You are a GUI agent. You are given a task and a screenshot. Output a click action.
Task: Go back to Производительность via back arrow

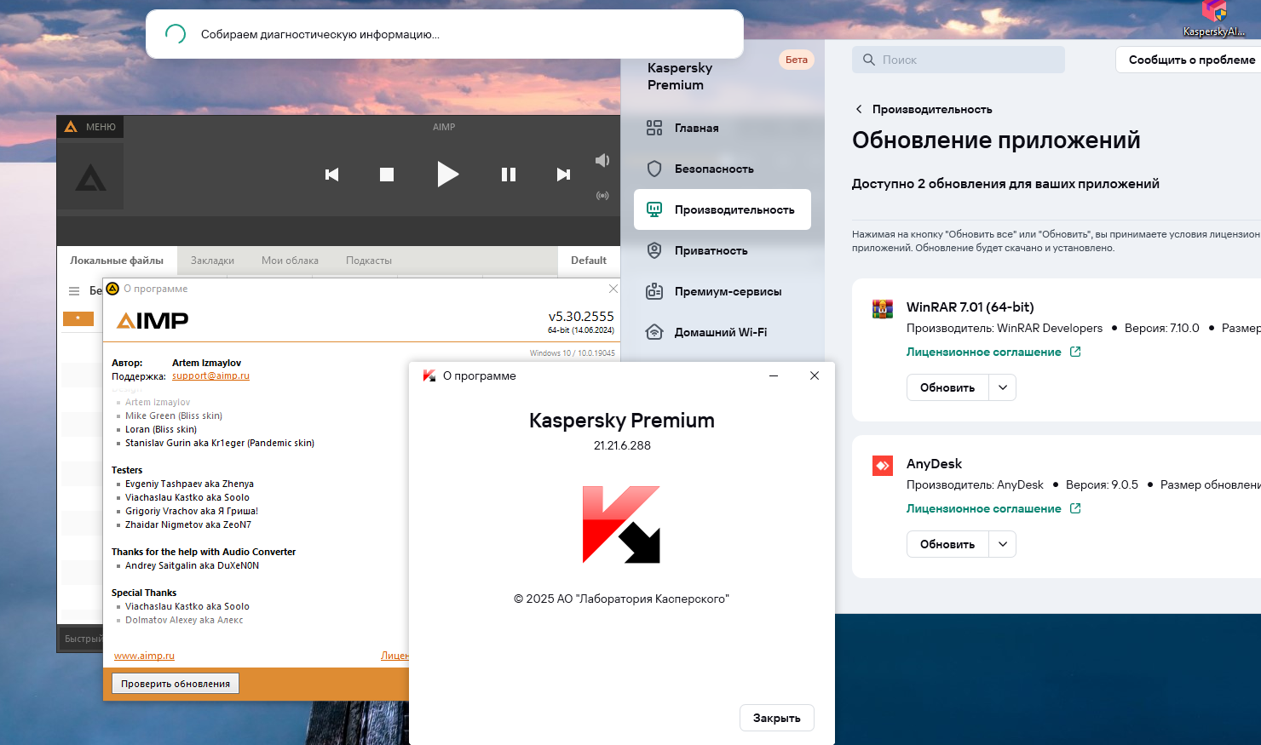click(859, 109)
